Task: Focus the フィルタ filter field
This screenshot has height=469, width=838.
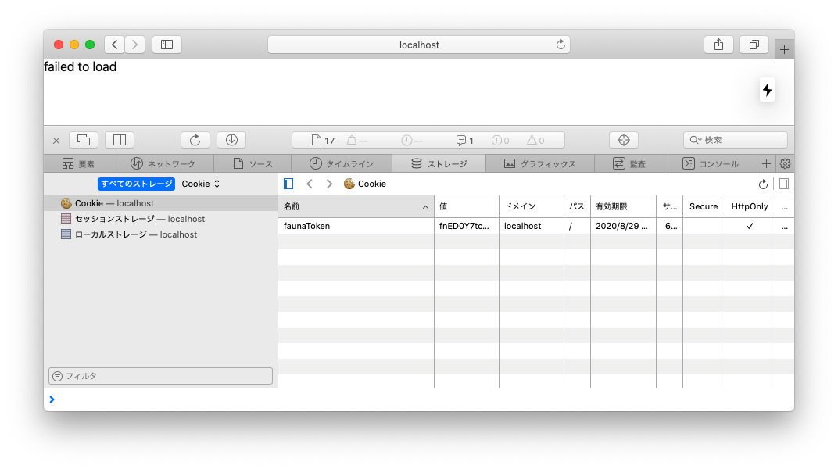Action: pos(160,376)
